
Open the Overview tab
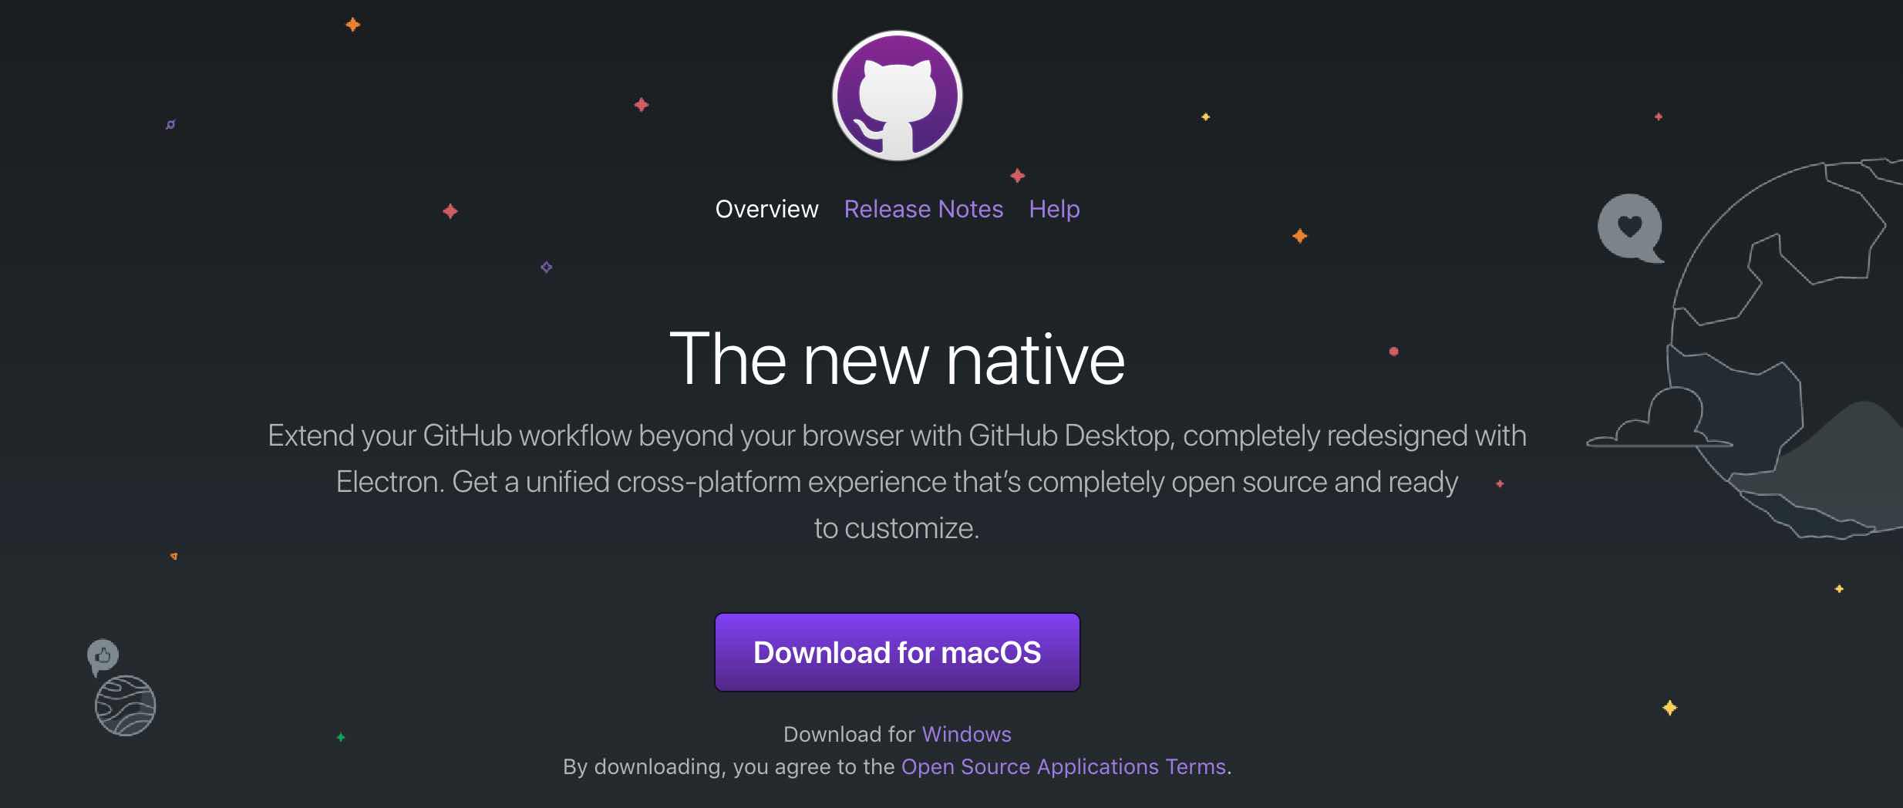(766, 209)
